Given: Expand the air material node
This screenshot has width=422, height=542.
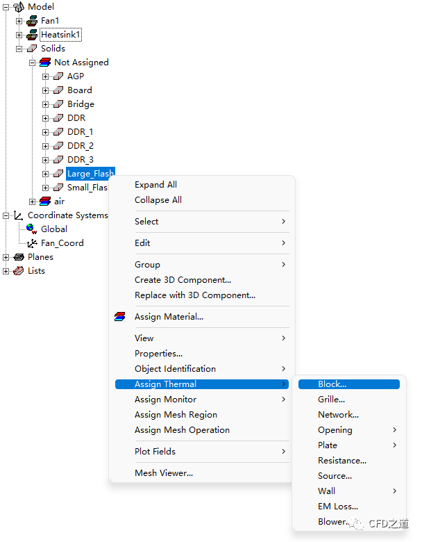Looking at the screenshot, I should [33, 202].
